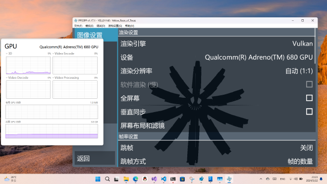Screen dimensions: 327x184
Task: Select the 图像设置 tab
Action: tap(96, 35)
